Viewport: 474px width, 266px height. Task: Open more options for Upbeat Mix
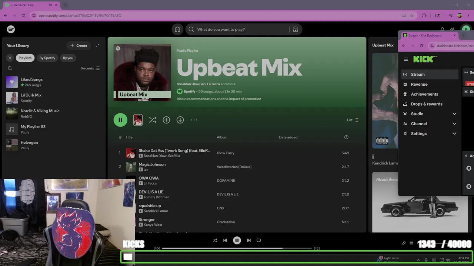[194, 120]
